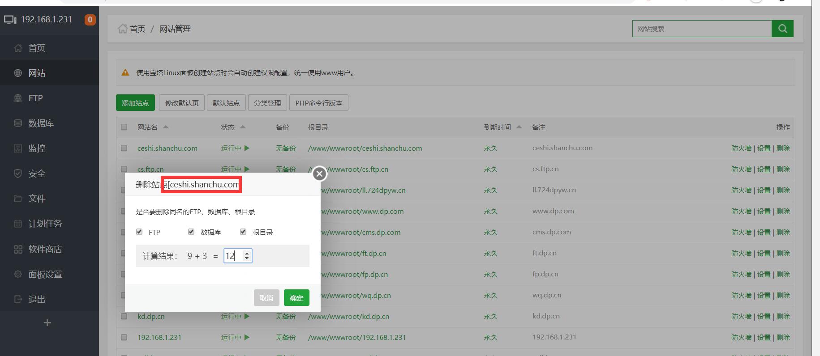Open the 数据库 database sidebar icon
The height and width of the screenshot is (356, 820).
tap(18, 123)
